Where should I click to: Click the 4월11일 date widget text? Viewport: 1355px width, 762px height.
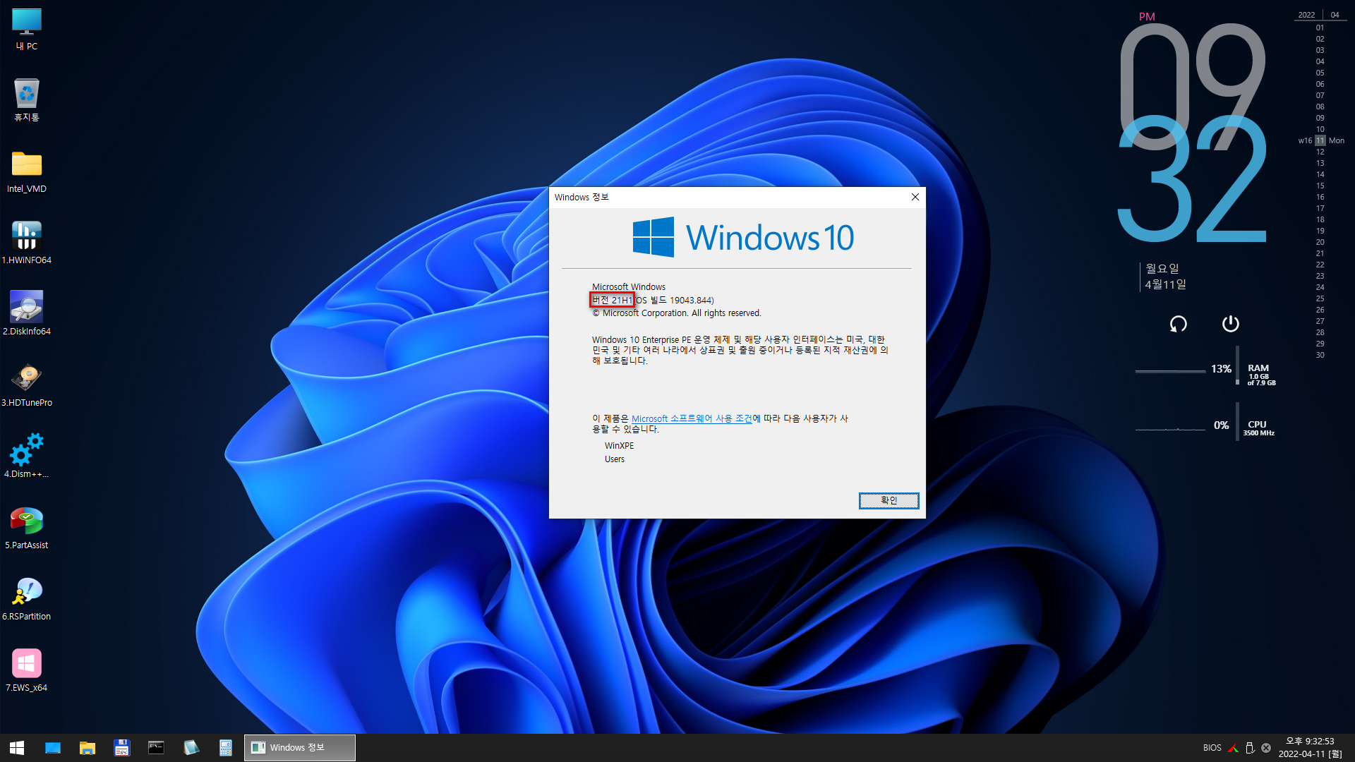point(1165,284)
